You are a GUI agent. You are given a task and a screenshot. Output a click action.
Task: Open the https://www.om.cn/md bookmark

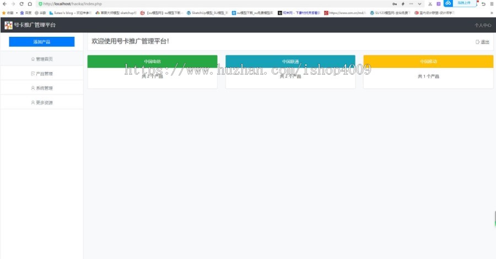345,13
